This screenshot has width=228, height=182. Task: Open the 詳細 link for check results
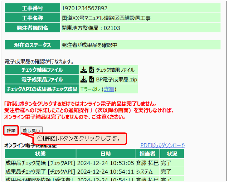pos(109,89)
